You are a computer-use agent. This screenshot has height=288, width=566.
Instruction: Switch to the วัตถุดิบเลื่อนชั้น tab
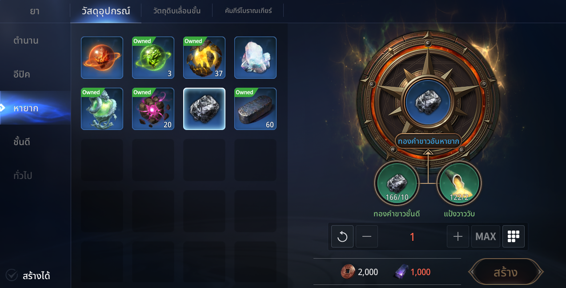(177, 11)
